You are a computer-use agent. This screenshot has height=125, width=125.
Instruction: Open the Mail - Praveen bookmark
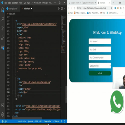click(x=93, y=13)
